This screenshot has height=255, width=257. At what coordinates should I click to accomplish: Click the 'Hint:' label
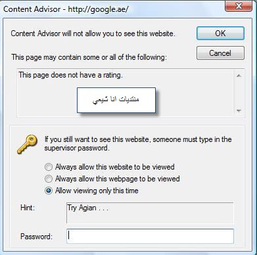coord(28,208)
